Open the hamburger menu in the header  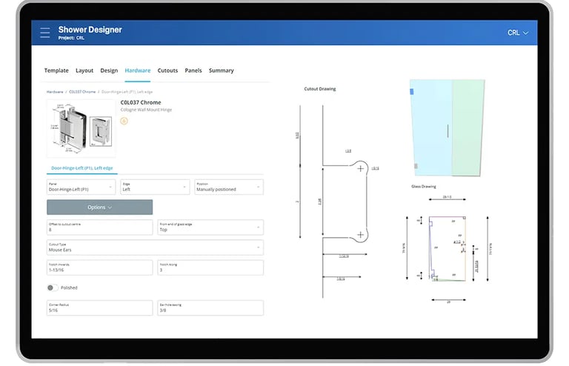(45, 33)
